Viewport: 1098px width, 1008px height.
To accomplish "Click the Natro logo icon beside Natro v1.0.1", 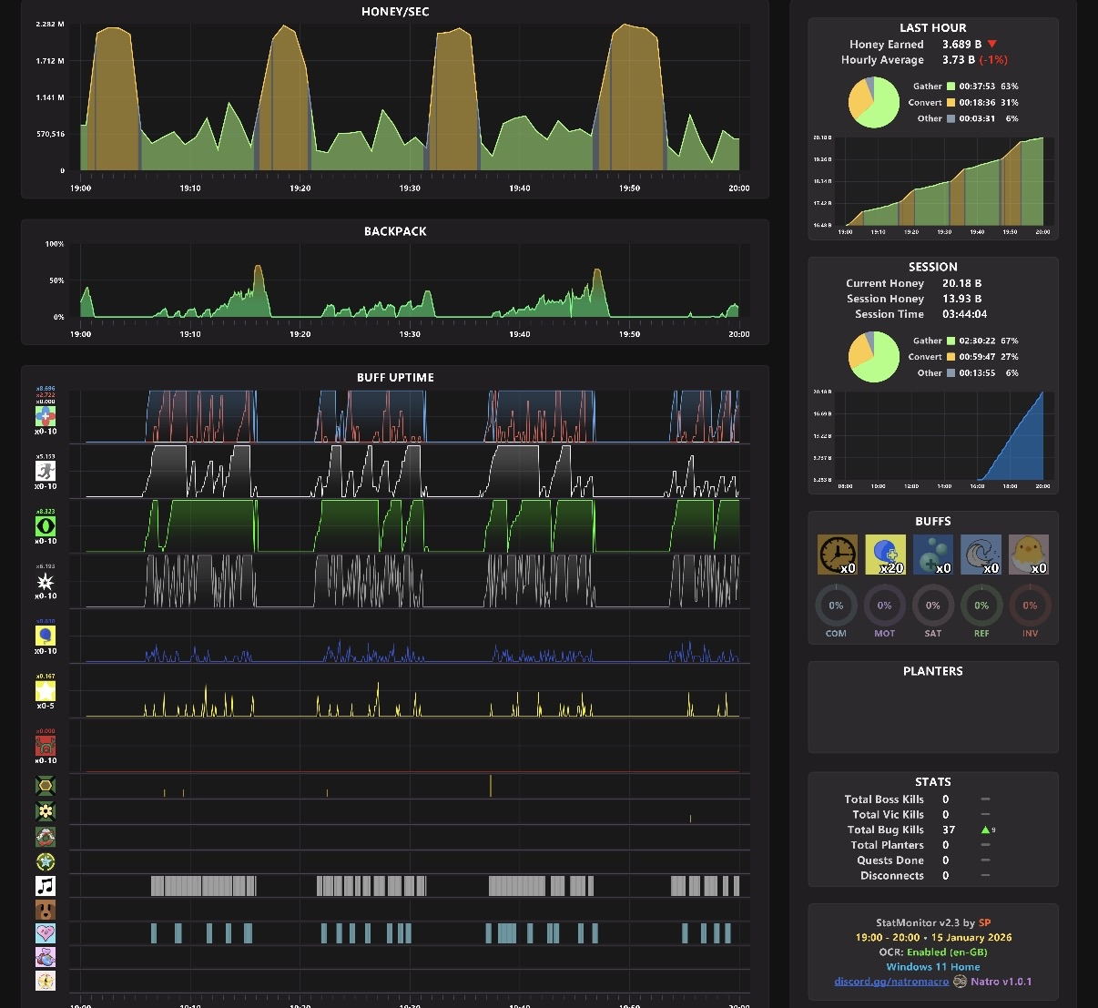I will pyautogui.click(x=960, y=982).
